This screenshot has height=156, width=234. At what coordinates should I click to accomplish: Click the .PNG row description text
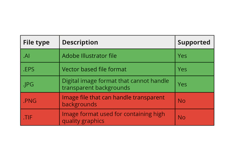pos(113,101)
